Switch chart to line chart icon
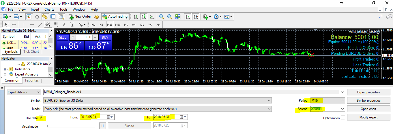The width and height of the screenshot is (393, 134). 152,16
